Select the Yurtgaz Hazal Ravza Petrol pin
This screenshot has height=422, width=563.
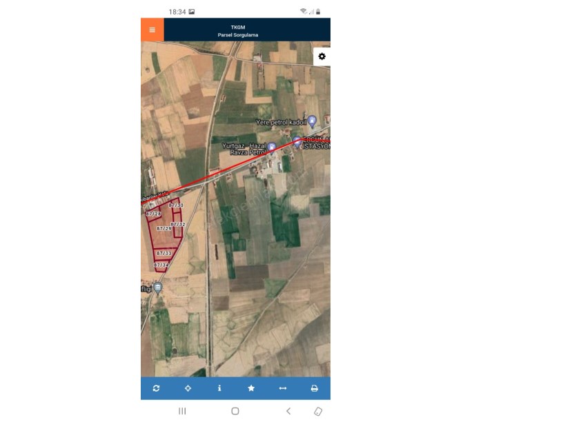(272, 147)
